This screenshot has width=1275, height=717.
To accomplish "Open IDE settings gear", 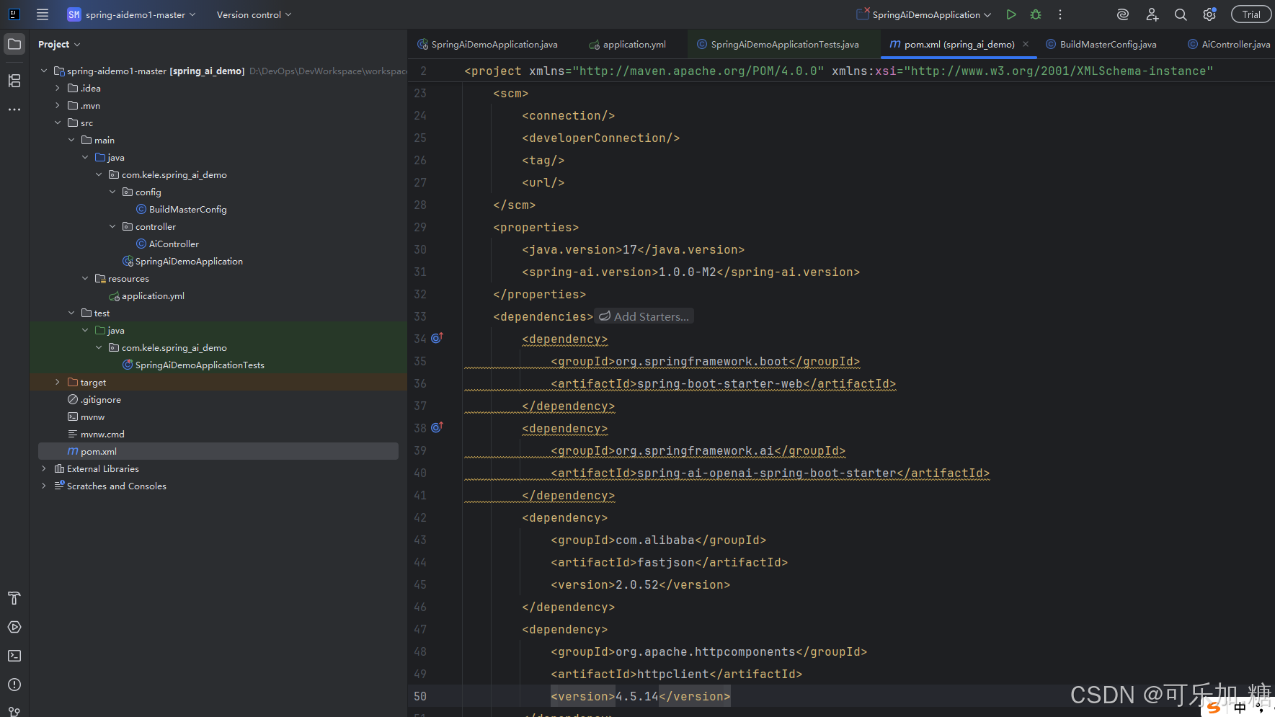I will [x=1209, y=14].
